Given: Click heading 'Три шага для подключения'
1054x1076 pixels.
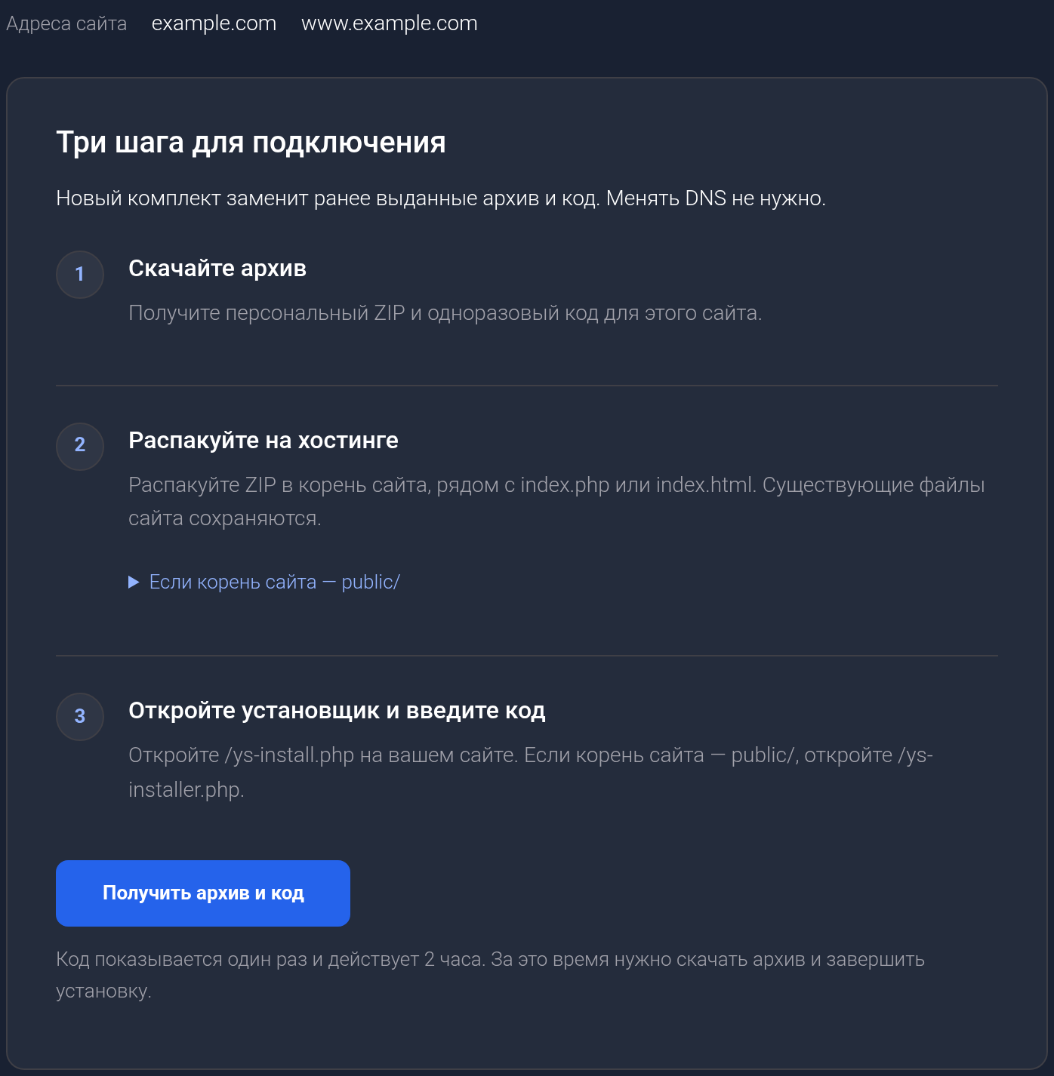Looking at the screenshot, I should (251, 142).
